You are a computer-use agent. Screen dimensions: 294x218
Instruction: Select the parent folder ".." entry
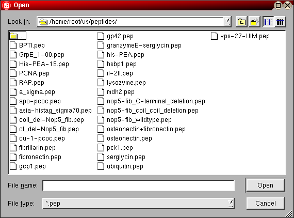[18, 36]
